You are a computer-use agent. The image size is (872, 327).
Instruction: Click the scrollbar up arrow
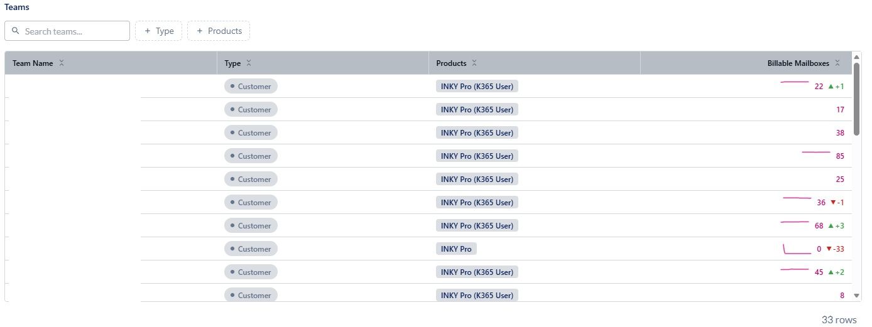(856, 57)
